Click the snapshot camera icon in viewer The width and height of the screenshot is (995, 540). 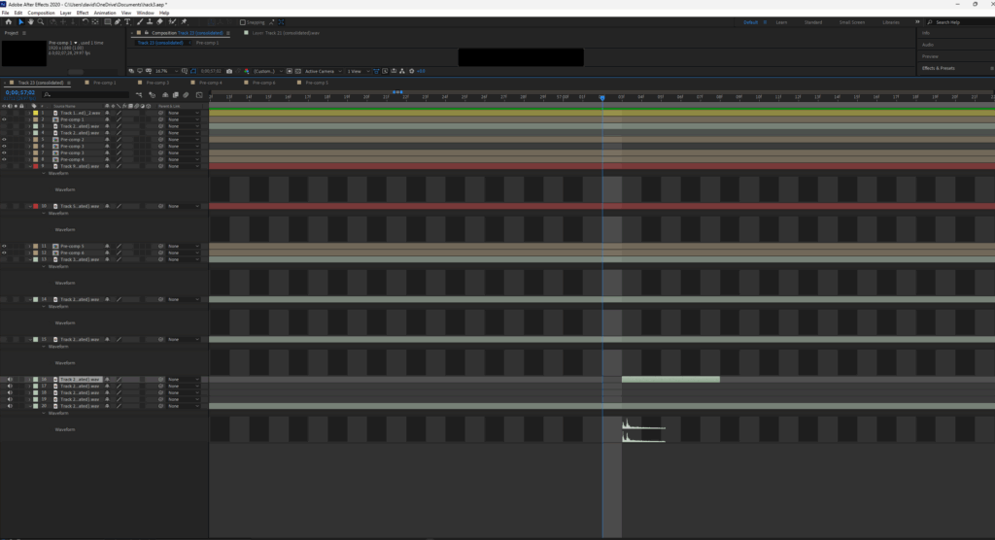[x=229, y=71]
